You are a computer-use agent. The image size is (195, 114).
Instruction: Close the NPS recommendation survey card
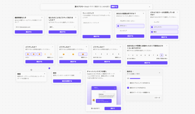coord(166,46)
